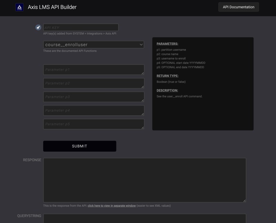The height and width of the screenshot is (223, 276).
Task: Click the resize grip on Parameter p1 field
Action: pyautogui.click(x=143, y=73)
